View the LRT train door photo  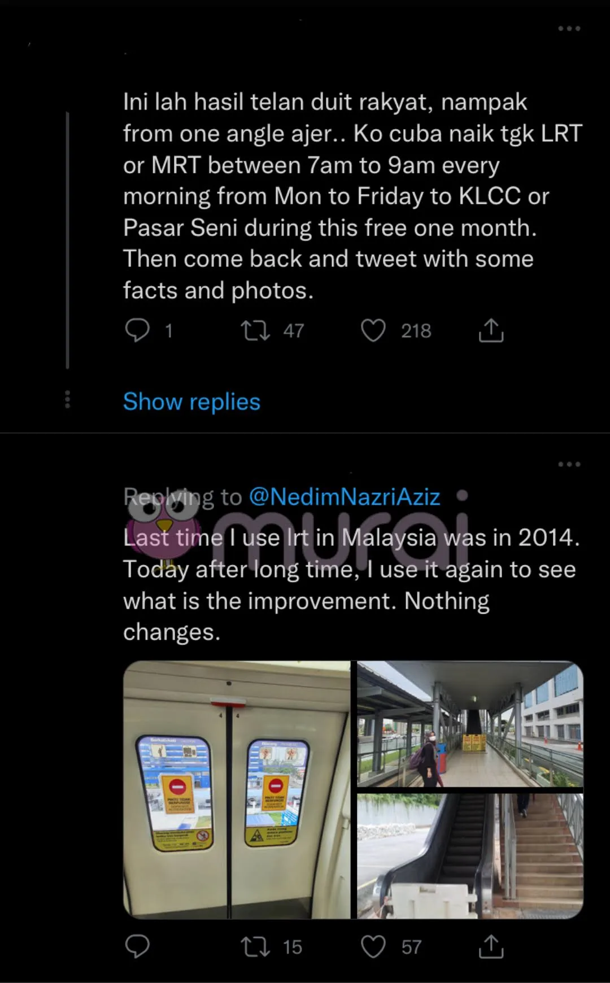[x=237, y=789]
